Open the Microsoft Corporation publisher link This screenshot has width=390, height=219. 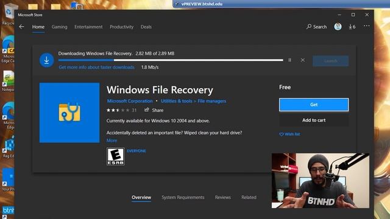pyautogui.click(x=130, y=101)
